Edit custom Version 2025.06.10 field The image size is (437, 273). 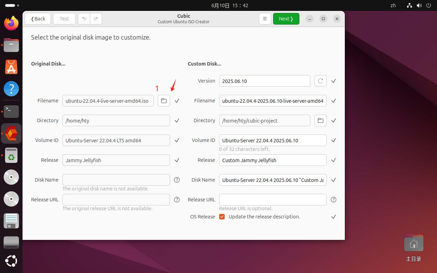(x=265, y=81)
